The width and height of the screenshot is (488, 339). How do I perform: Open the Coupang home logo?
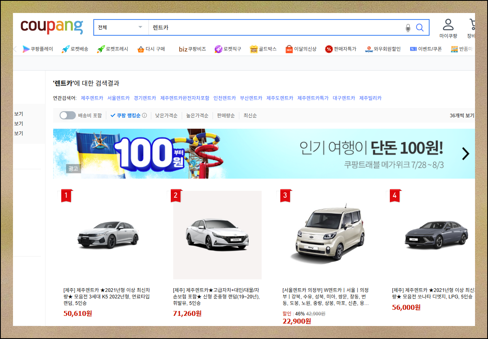pos(52,26)
